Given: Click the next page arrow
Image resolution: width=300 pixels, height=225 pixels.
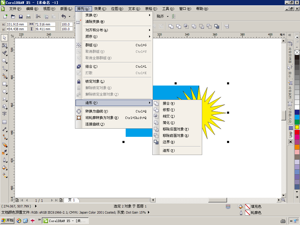Looking at the screenshot, I should coord(52,200).
